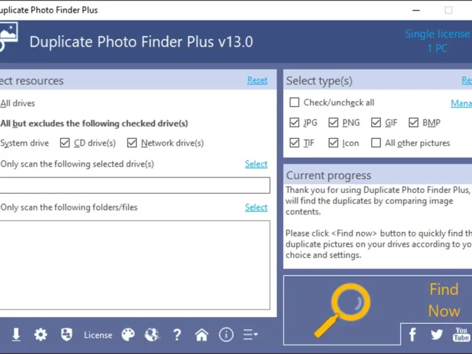Click the download update icon
Image resolution: width=472 pixels, height=354 pixels.
point(16,335)
